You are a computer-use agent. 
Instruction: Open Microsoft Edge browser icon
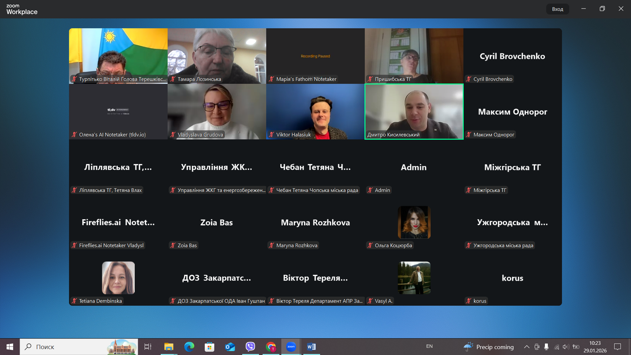point(189,347)
